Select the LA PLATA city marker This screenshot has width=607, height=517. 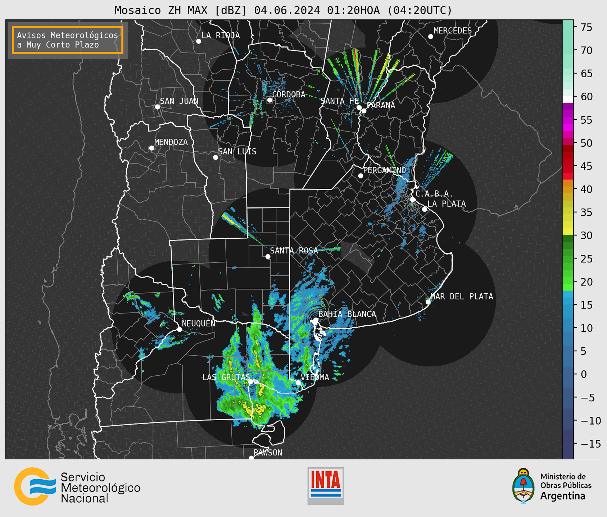[425, 209]
